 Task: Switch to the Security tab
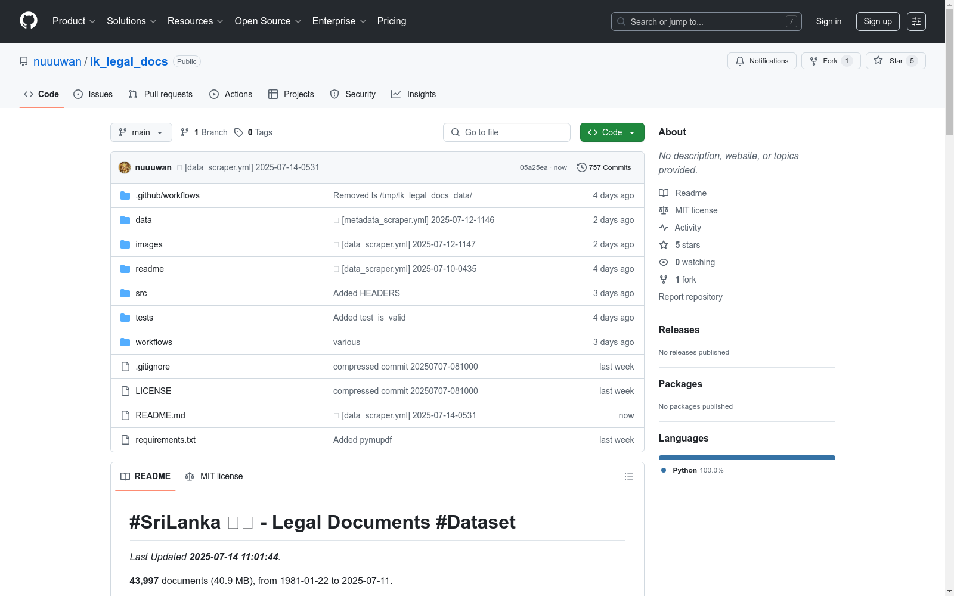click(x=353, y=94)
